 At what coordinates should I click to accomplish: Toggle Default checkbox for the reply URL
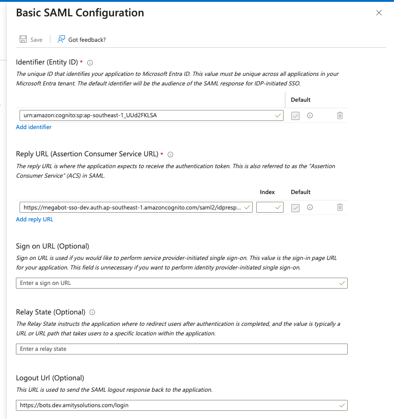click(x=295, y=208)
